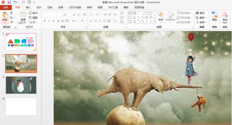Click the Decrease Font Size icon
The width and height of the screenshot is (232, 125).
79,14
